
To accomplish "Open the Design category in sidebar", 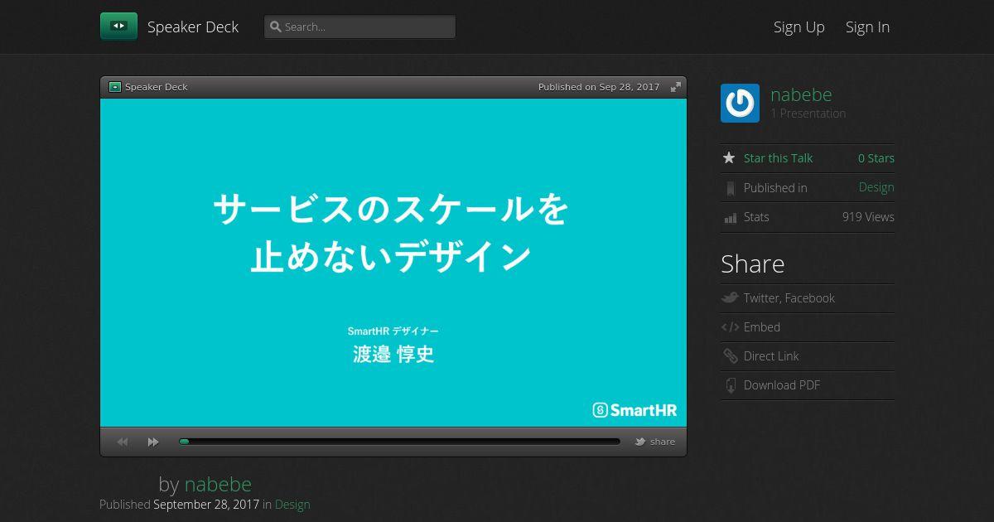I will point(876,187).
